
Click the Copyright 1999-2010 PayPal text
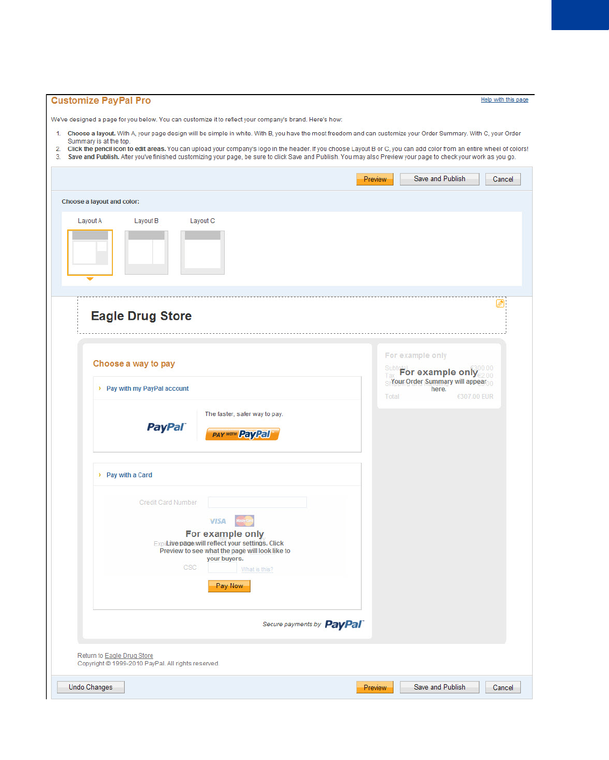click(148, 664)
